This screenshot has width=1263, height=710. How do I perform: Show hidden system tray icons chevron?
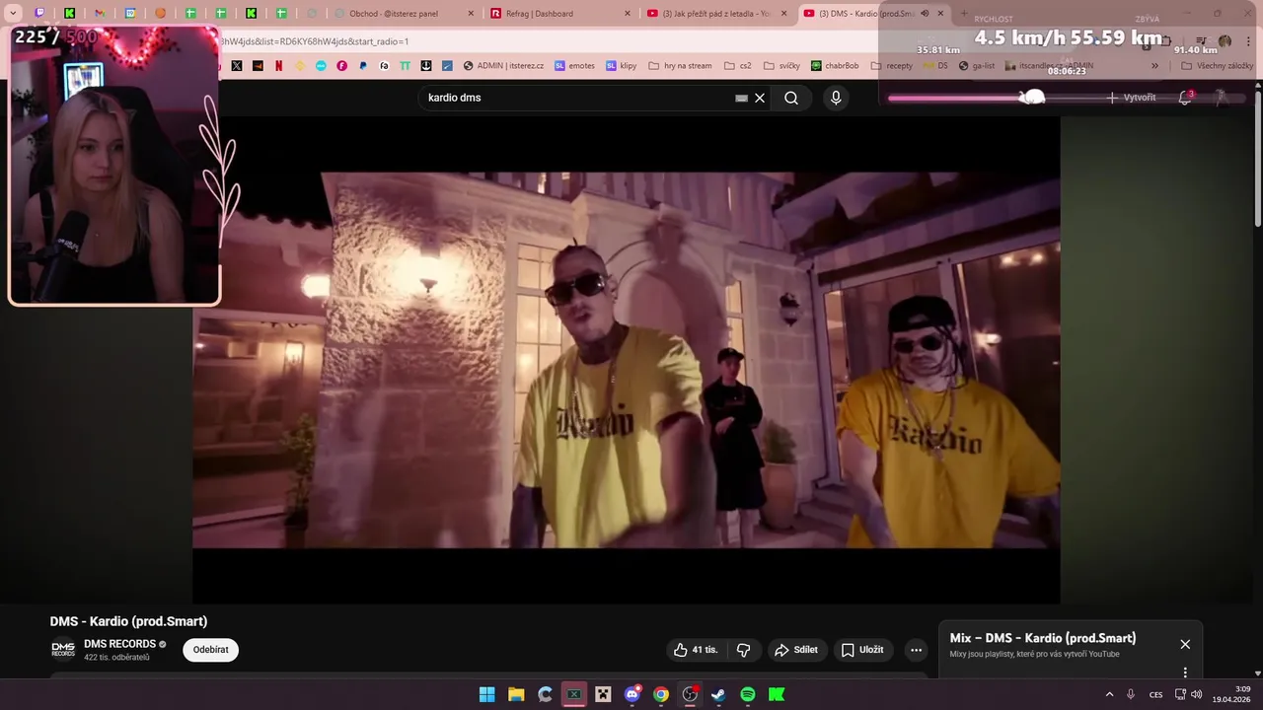1109,694
